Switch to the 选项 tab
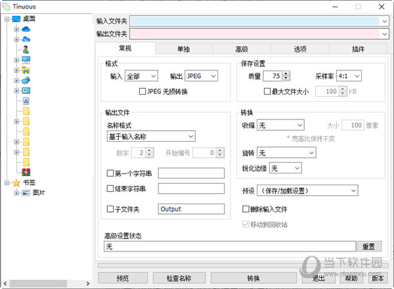Viewport: 394px width, 289px height. 300,49
